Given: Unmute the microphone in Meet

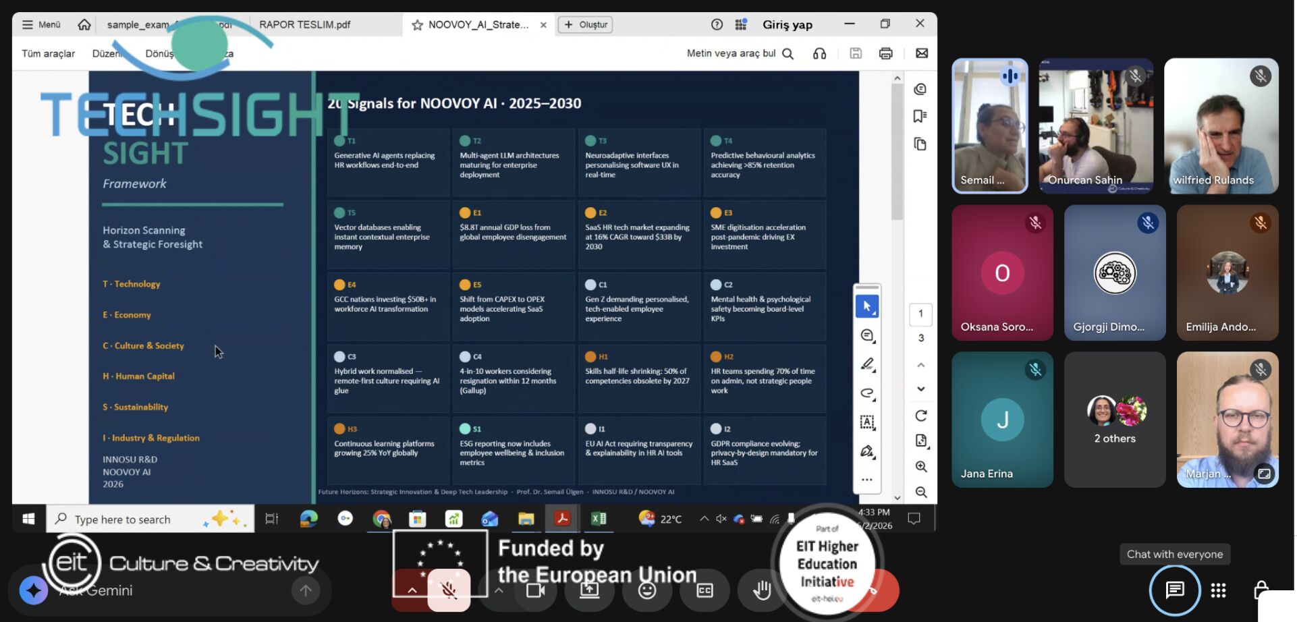Looking at the screenshot, I should 449,590.
